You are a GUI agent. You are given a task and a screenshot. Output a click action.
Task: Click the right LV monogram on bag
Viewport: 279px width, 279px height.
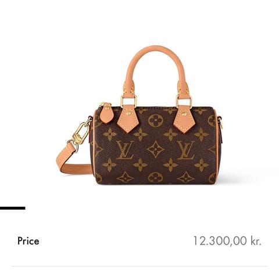pos(186,150)
